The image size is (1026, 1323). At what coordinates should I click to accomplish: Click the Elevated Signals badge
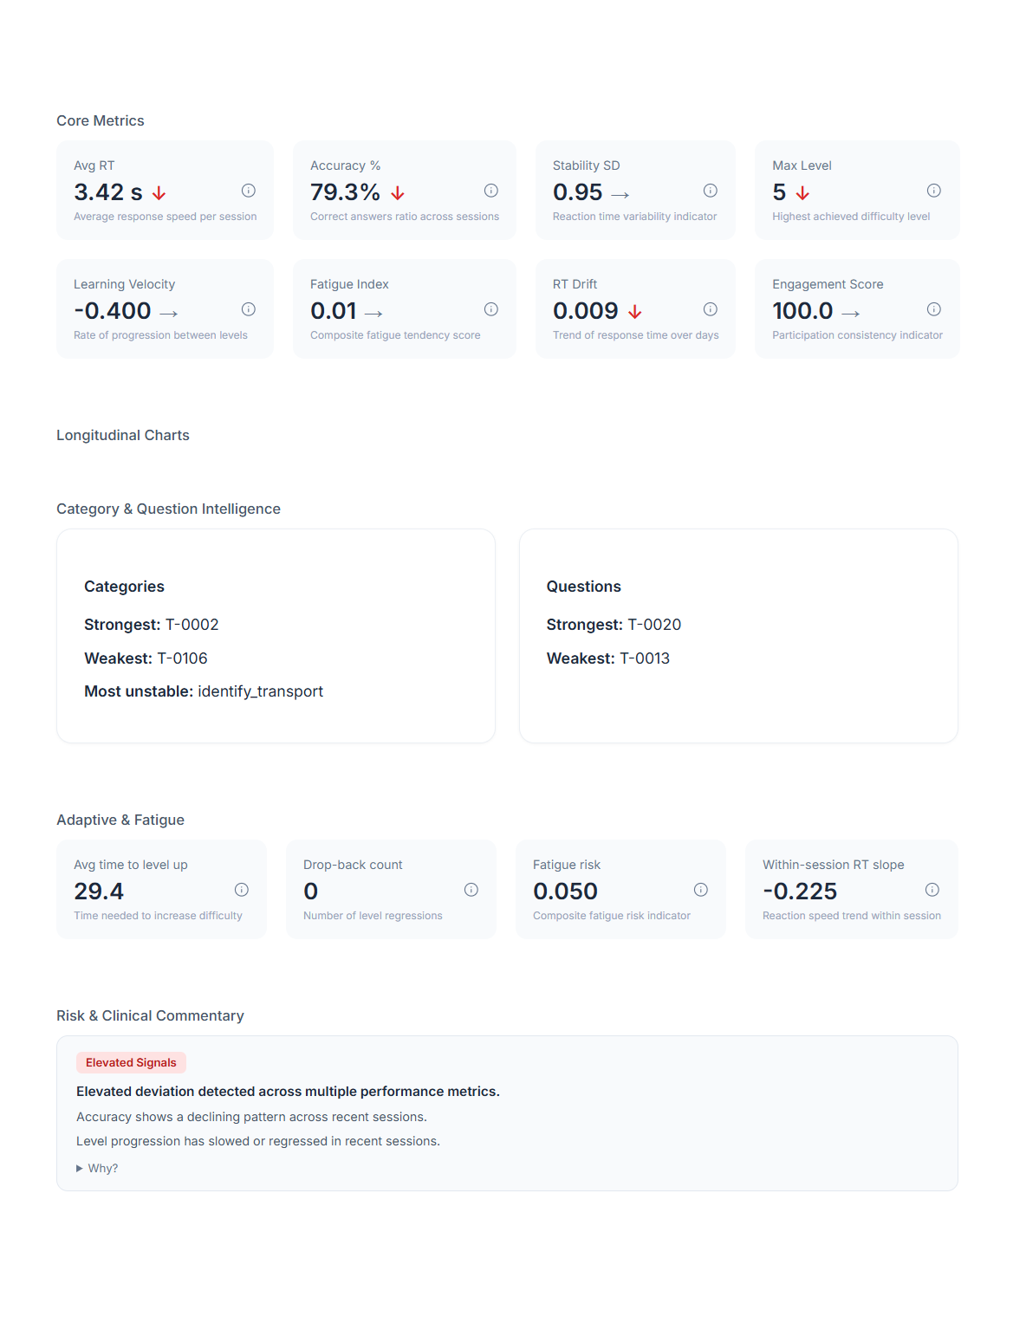pos(131,1063)
